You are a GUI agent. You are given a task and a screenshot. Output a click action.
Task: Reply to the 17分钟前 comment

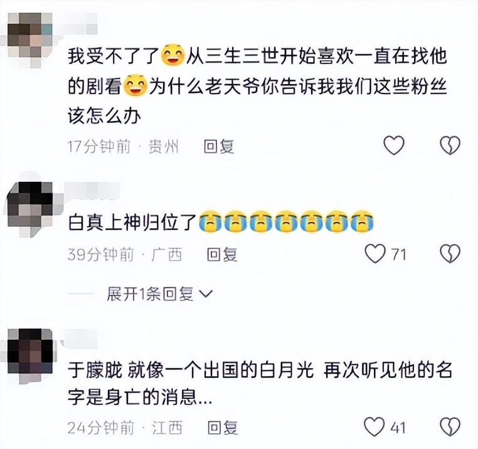219,147
